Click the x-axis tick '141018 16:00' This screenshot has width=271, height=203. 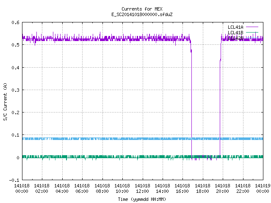[183, 189]
